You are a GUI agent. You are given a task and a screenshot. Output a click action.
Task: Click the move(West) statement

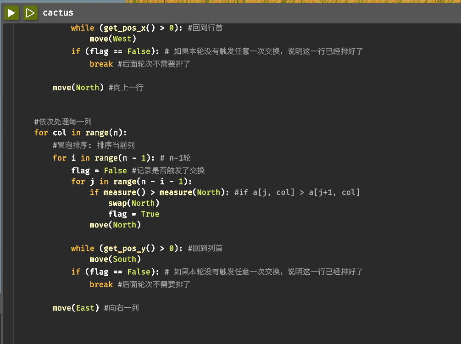pos(113,39)
